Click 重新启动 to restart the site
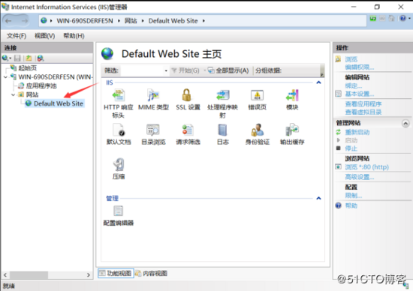 357,132
